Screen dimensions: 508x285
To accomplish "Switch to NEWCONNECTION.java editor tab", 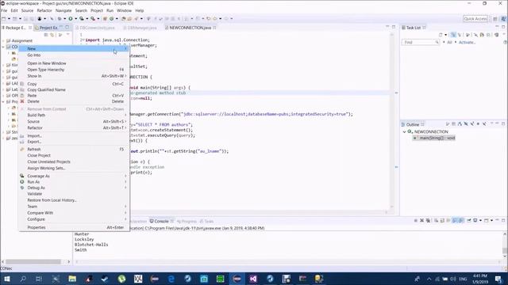I will click(x=190, y=28).
